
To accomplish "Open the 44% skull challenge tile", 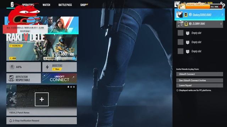I will [24, 67].
